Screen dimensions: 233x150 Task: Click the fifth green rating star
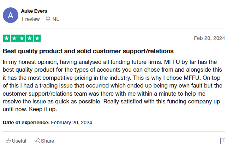click(x=37, y=38)
